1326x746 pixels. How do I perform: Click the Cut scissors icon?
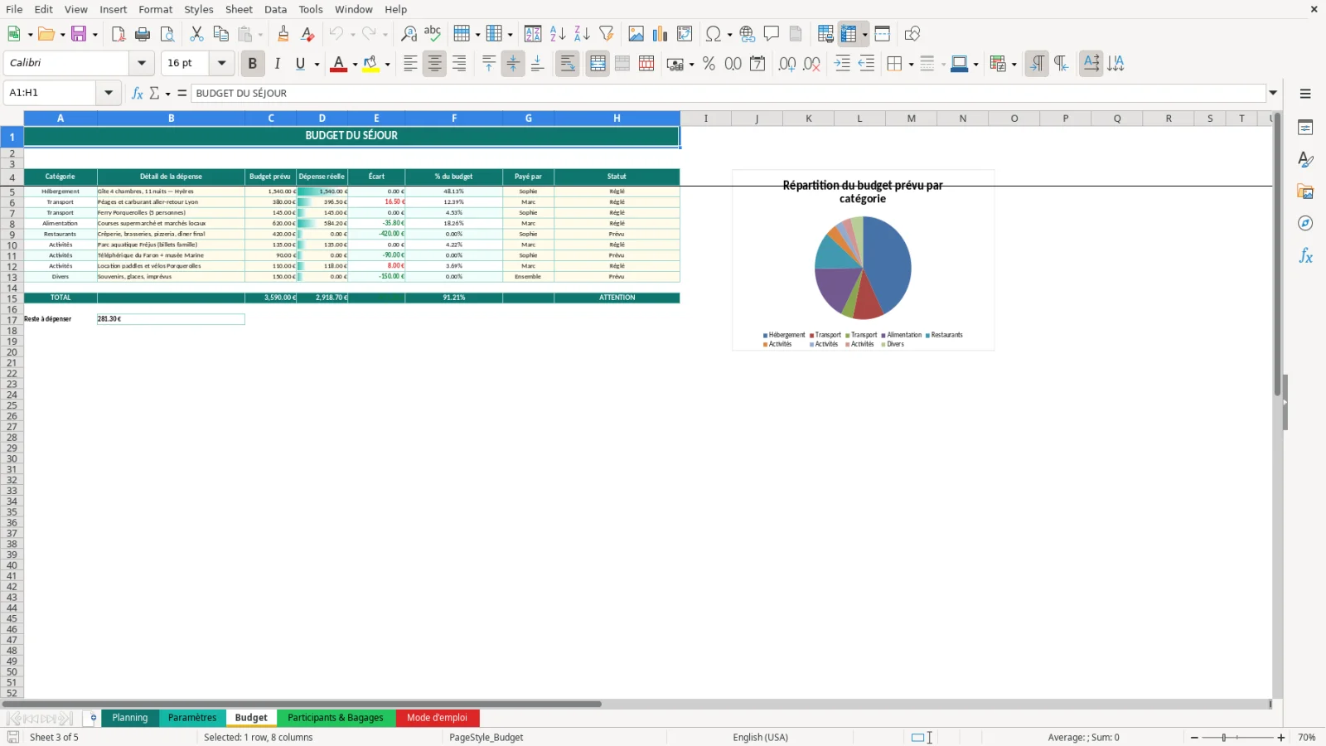pos(196,34)
